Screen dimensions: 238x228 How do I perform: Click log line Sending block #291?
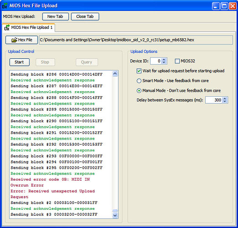point(57,133)
